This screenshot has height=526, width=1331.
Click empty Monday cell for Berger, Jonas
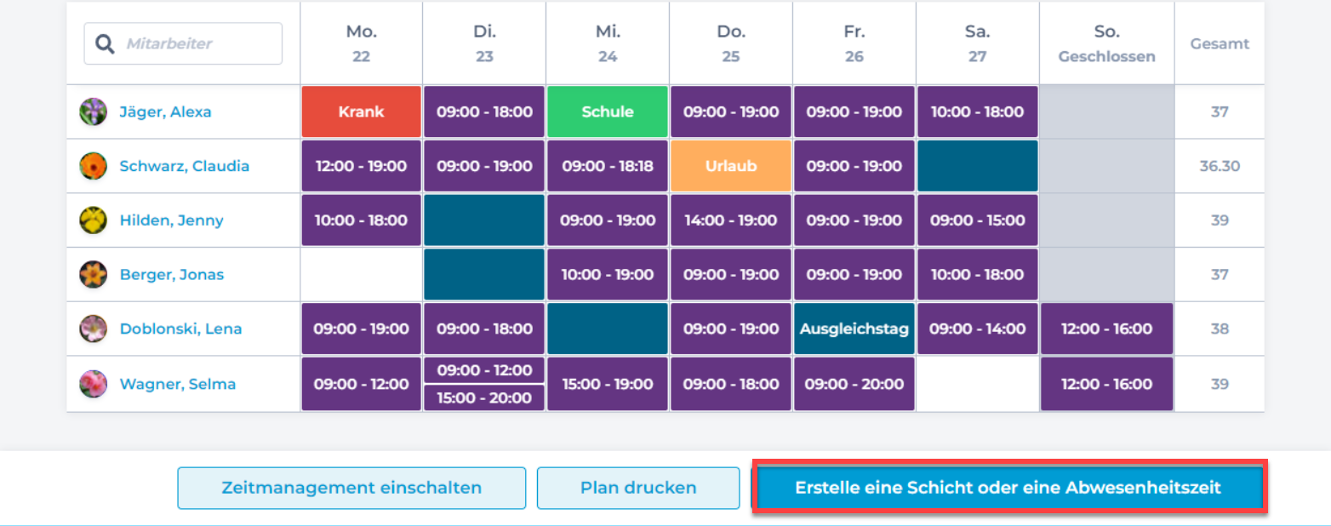pos(362,275)
